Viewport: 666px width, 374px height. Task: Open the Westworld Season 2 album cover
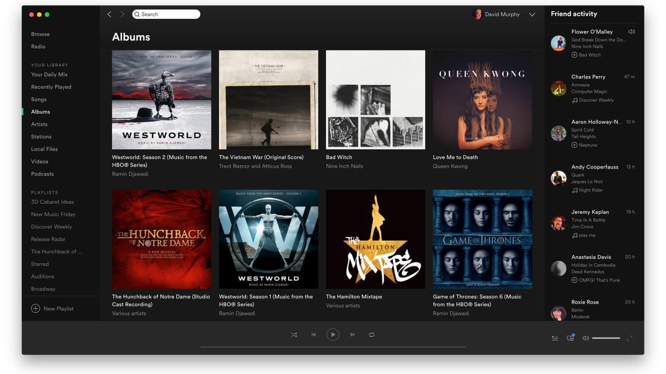162,100
